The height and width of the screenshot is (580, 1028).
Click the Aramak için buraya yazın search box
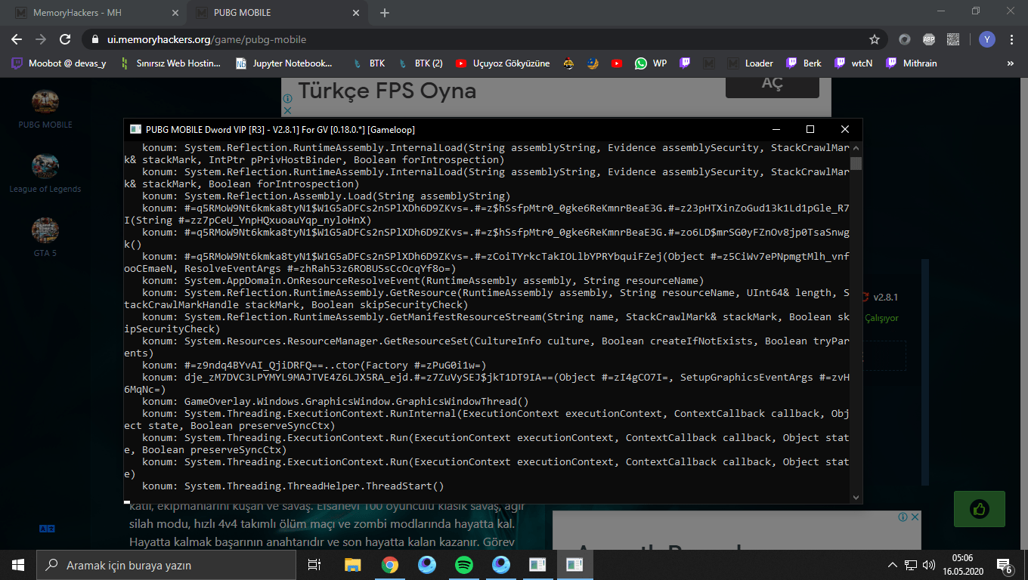tap(166, 565)
